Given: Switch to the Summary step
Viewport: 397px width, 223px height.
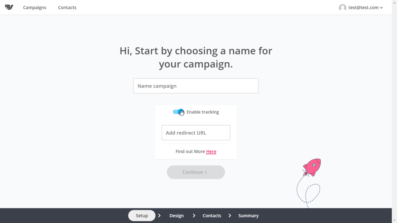Looking at the screenshot, I should click(248, 216).
